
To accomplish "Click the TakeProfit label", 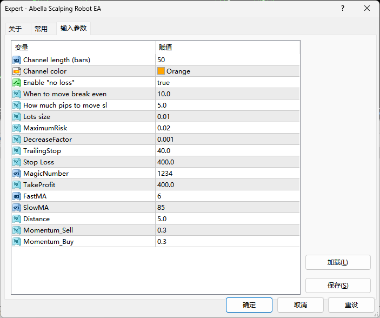I will pos(39,185).
